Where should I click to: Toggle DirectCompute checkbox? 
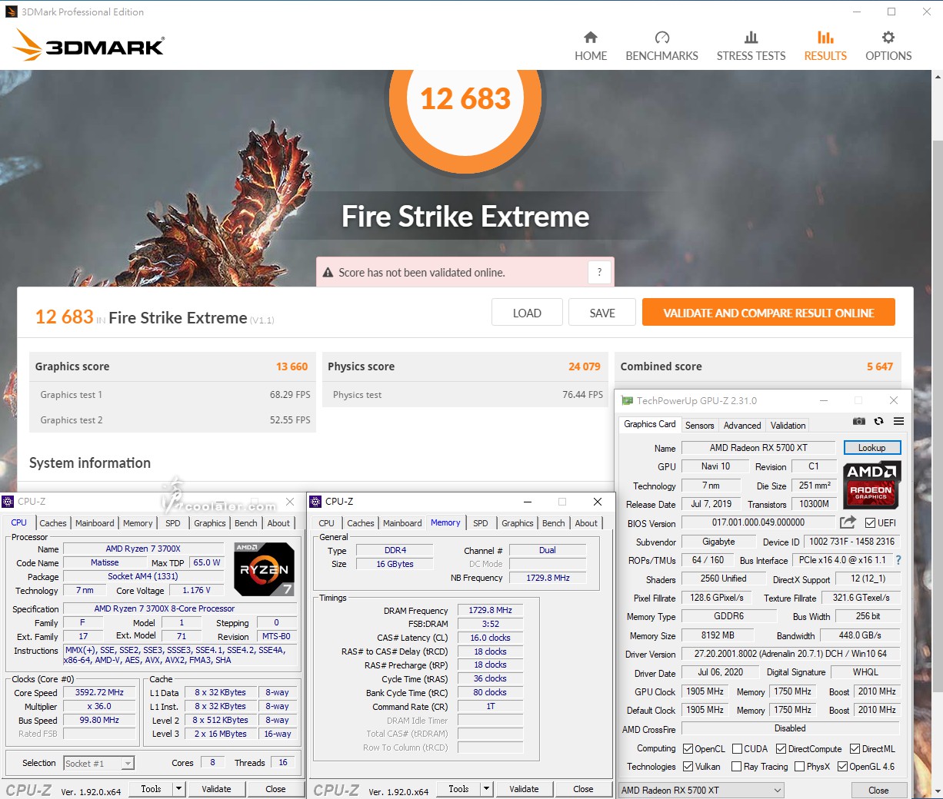[781, 748]
